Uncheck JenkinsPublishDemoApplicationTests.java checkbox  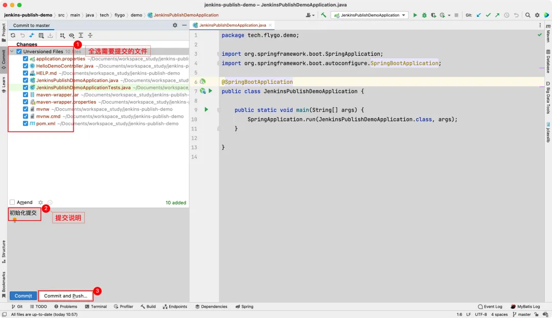(26, 87)
